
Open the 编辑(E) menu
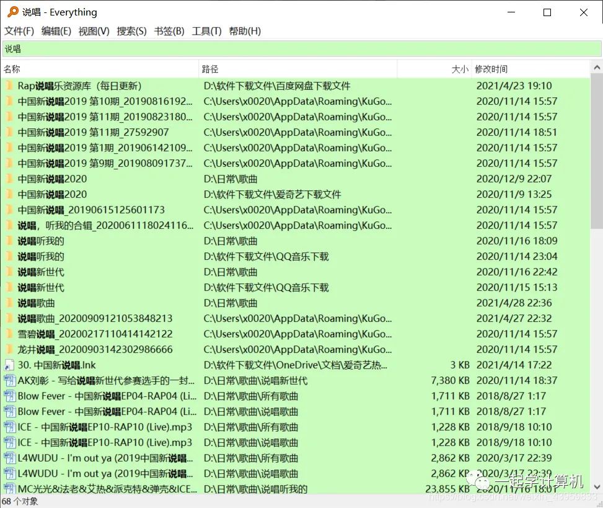pyautogui.click(x=56, y=31)
